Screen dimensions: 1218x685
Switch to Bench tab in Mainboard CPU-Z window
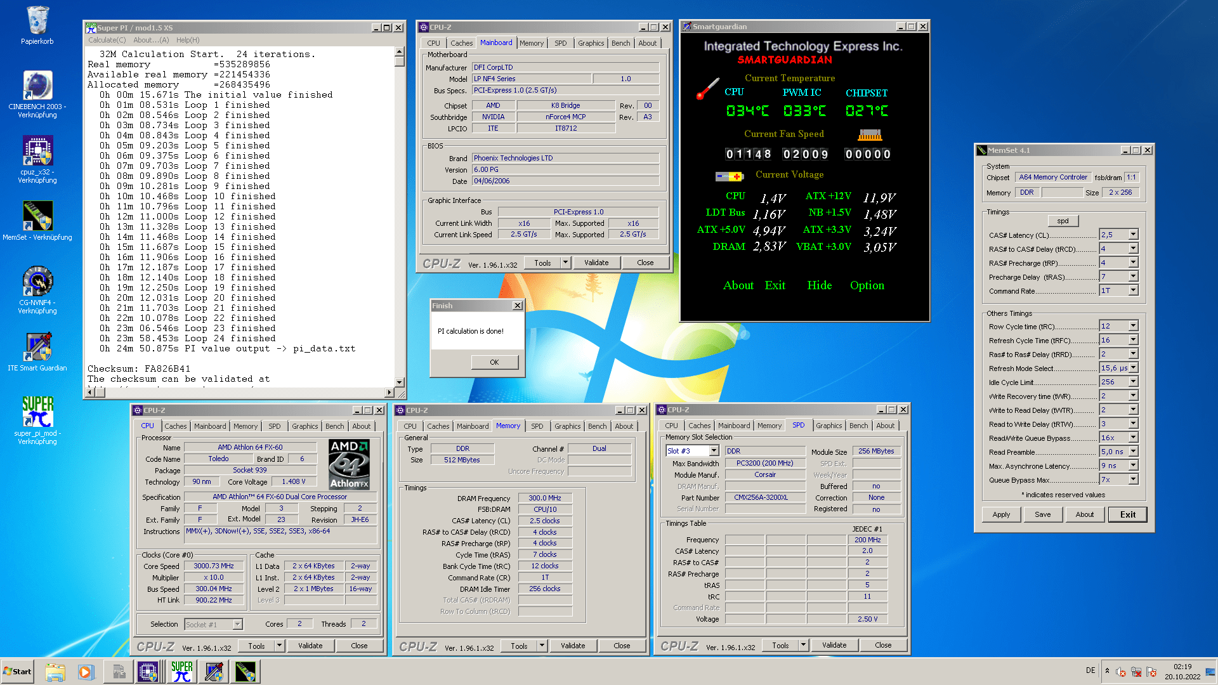[x=620, y=43]
